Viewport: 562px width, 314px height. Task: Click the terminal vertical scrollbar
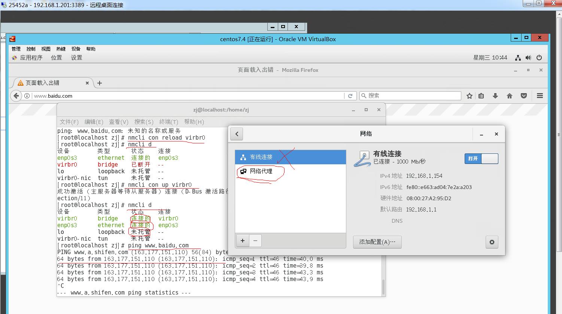pos(383,286)
